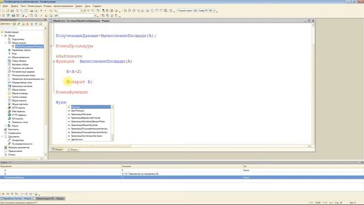Open the Правка menu

pyautogui.click(x=14, y=6)
